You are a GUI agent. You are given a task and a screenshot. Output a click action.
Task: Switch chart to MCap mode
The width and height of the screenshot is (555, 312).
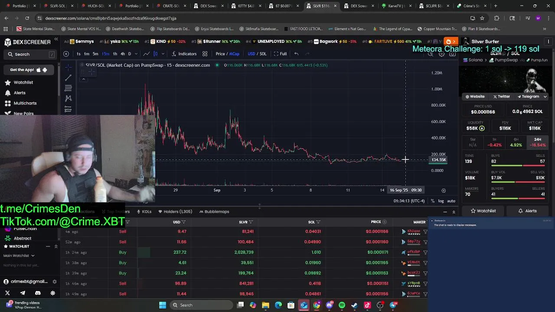234,54
